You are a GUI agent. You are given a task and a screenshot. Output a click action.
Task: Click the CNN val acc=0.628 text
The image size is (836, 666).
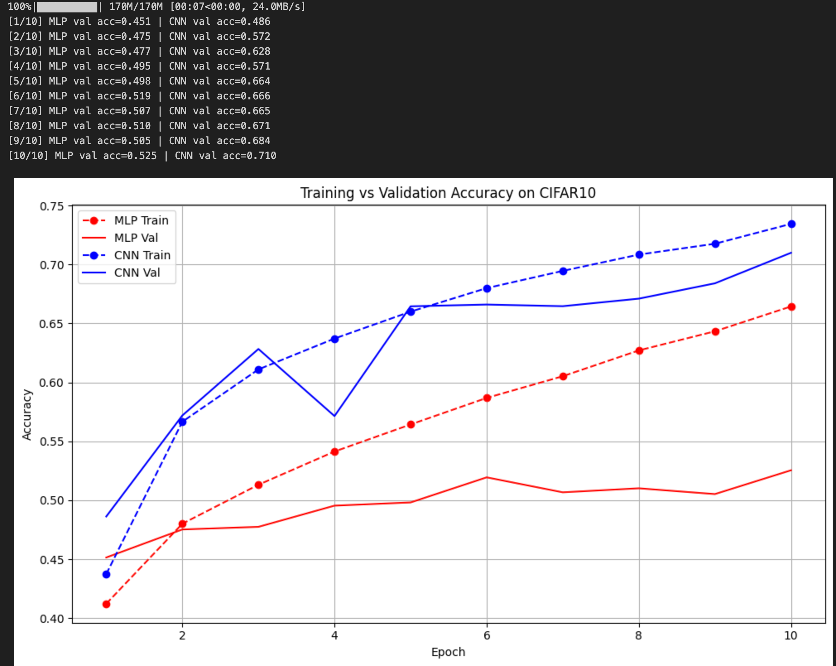click(219, 51)
